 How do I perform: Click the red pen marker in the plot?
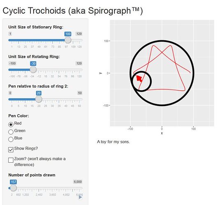coord(139,78)
